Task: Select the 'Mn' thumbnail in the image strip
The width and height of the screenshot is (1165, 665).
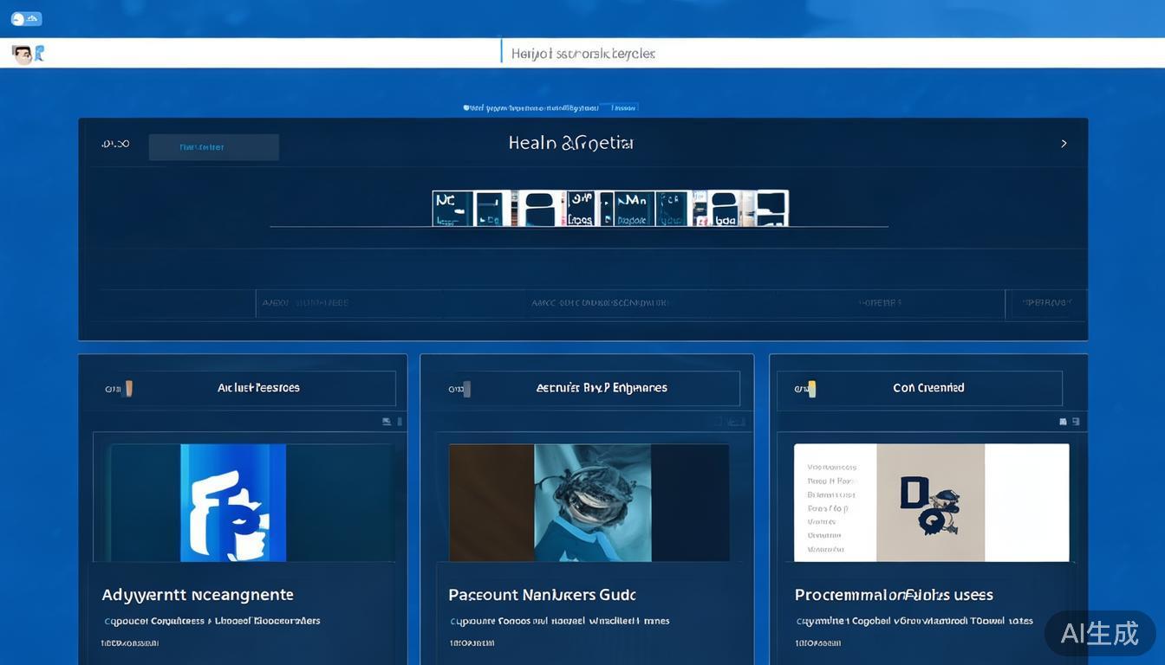Action: tap(635, 209)
